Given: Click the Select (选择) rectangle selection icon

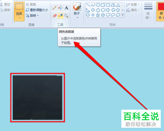Looking at the screenshot, I should click(19, 7).
